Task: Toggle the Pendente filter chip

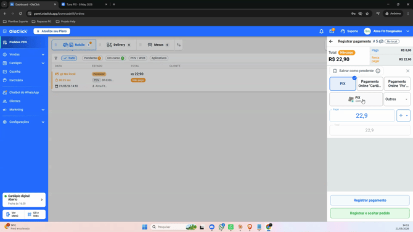Action: tap(92, 58)
